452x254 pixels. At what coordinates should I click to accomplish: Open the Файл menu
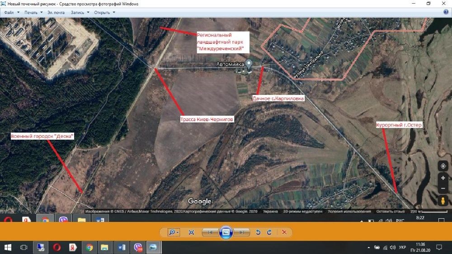point(12,12)
